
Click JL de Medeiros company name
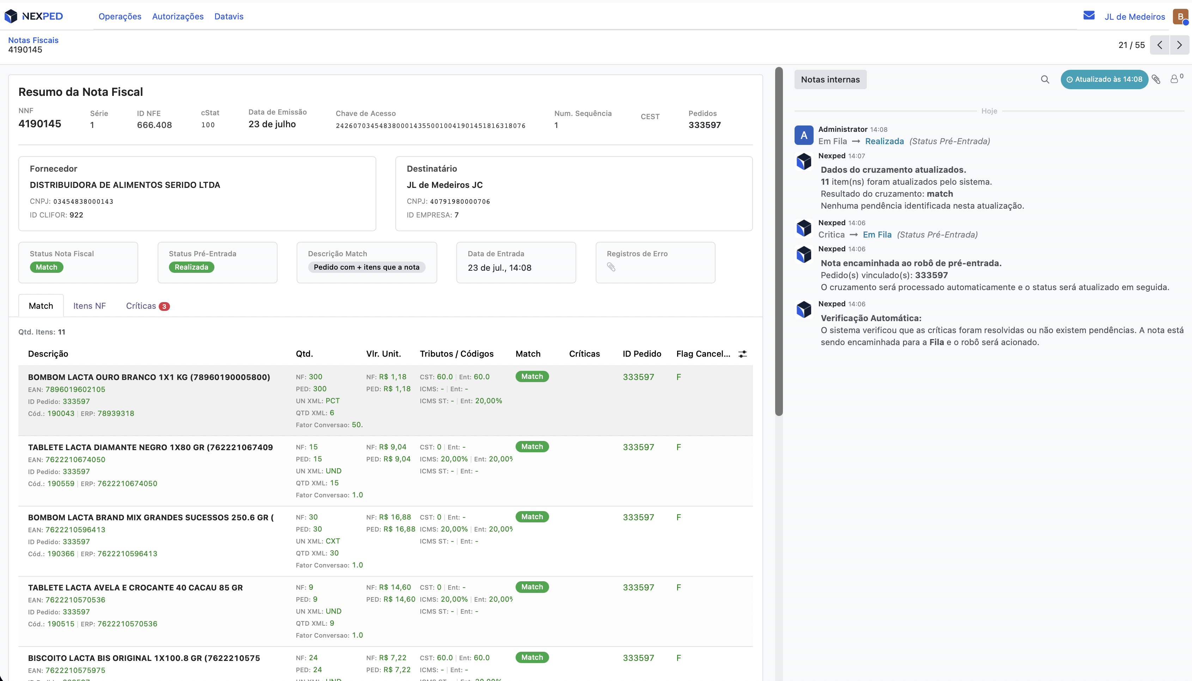[1135, 17]
